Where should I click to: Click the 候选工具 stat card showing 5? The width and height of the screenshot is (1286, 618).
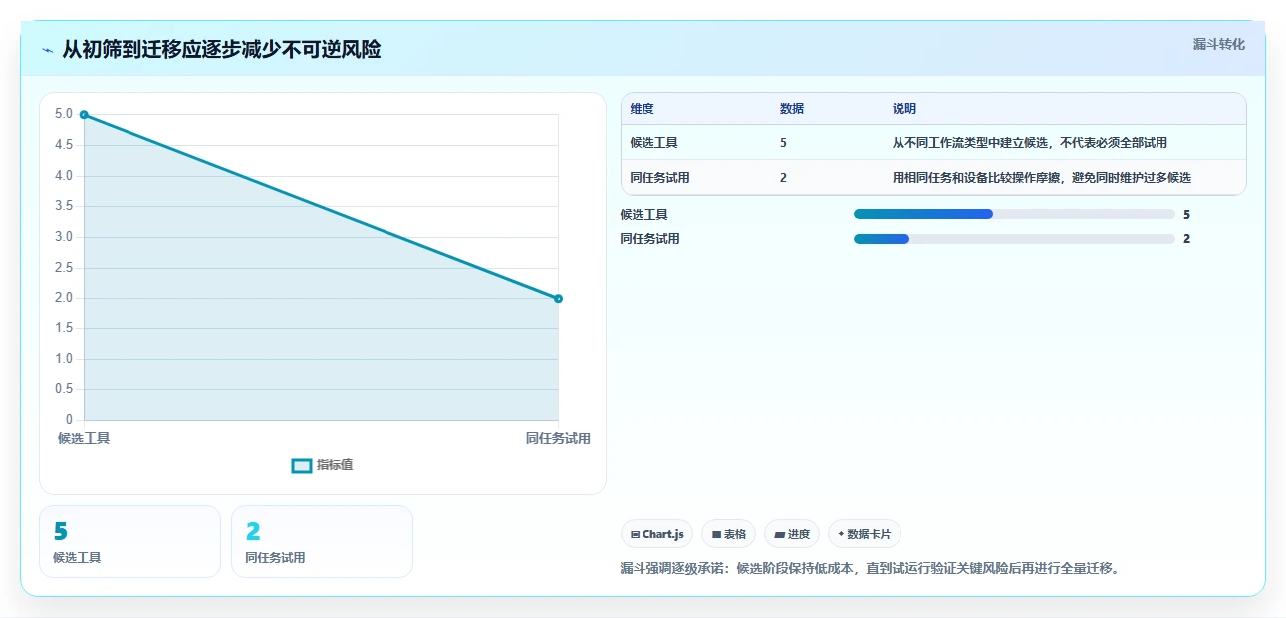point(129,541)
